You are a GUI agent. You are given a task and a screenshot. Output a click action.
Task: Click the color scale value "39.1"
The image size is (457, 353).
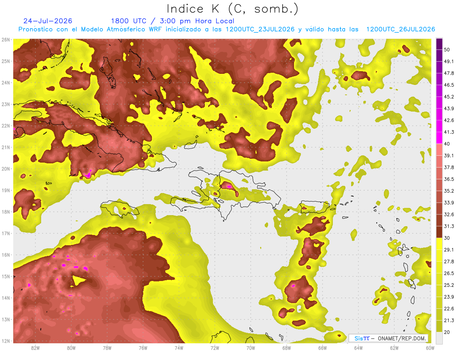coord(449,155)
